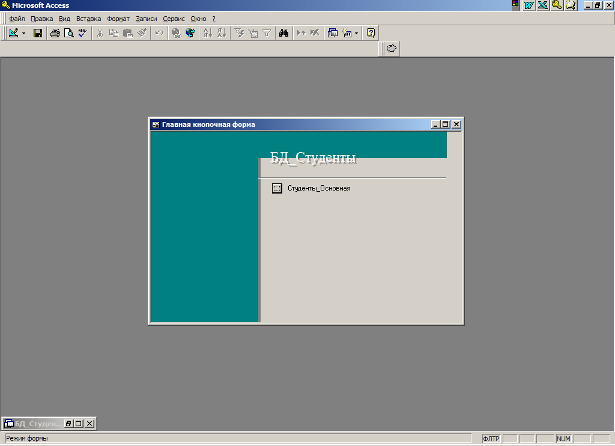
Task: Open the ? help menu
Action: tap(214, 19)
